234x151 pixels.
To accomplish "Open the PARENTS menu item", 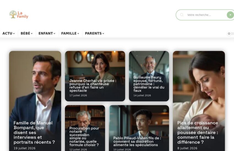I will click(94, 33).
